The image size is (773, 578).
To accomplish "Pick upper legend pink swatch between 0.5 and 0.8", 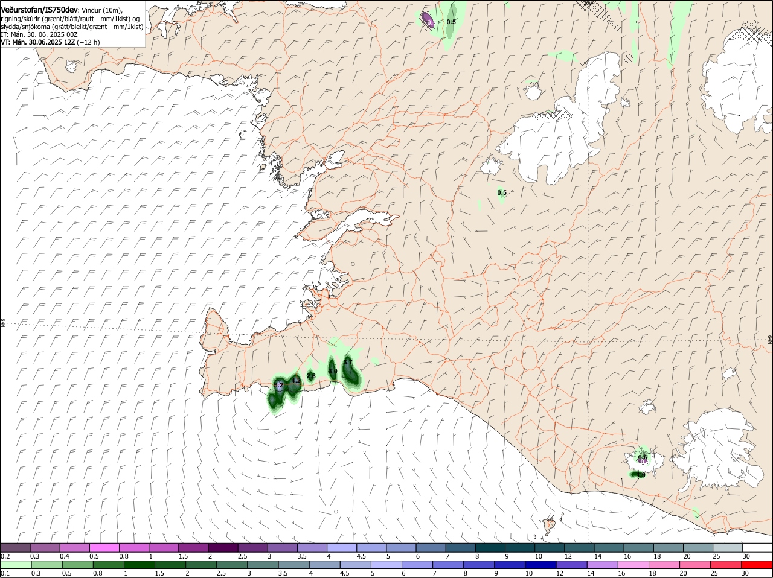I will pyautogui.click(x=104, y=548).
